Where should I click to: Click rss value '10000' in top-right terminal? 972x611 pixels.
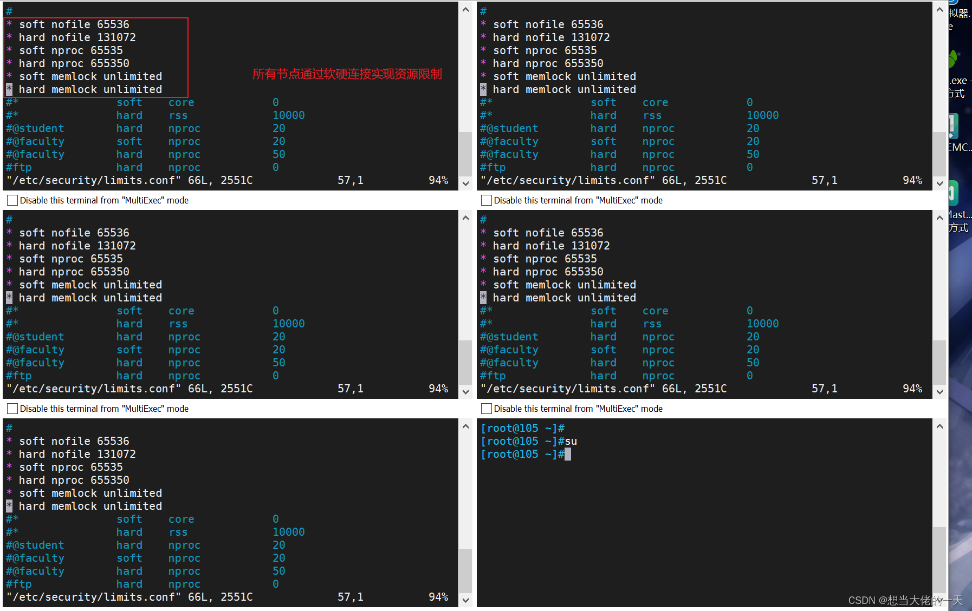tap(762, 115)
